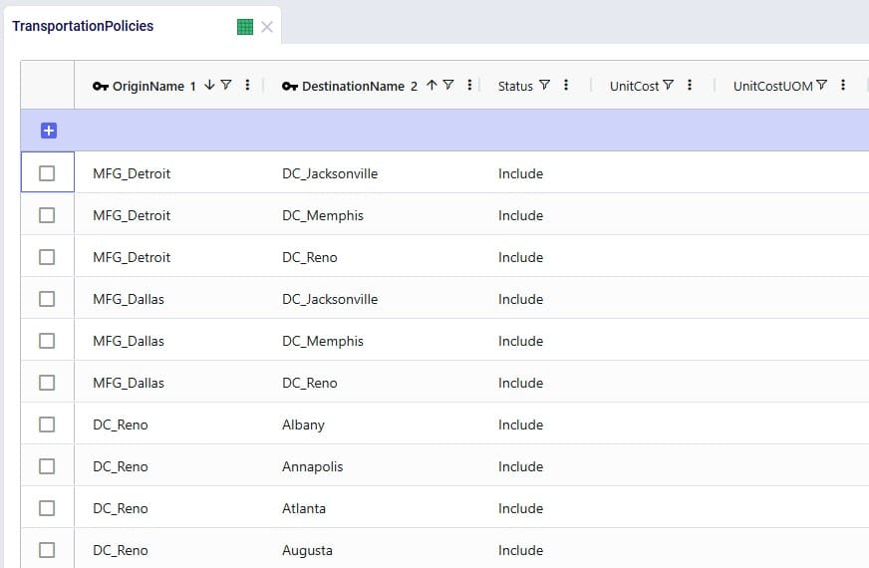This screenshot has height=568, width=869.
Task: Click Include status in the Augusta row
Action: pyautogui.click(x=520, y=550)
